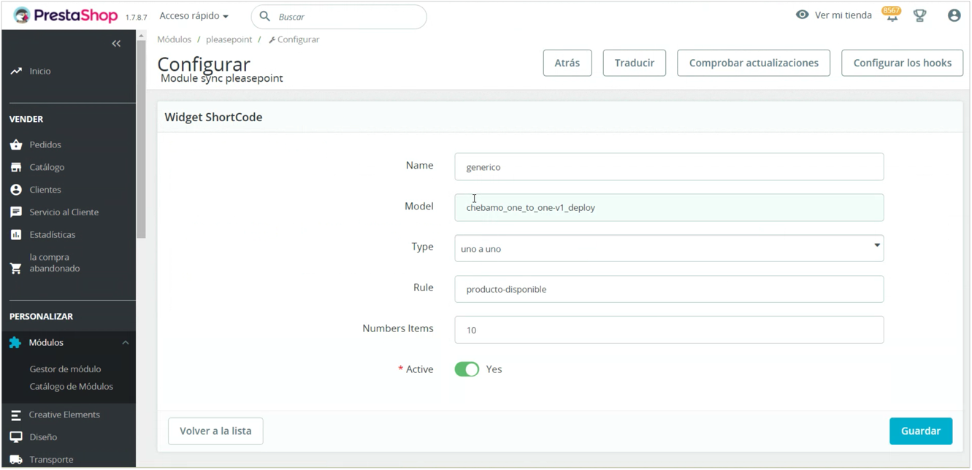Screen dimensions: 972x470
Task: Toggle the Active switch off
Action: click(467, 369)
